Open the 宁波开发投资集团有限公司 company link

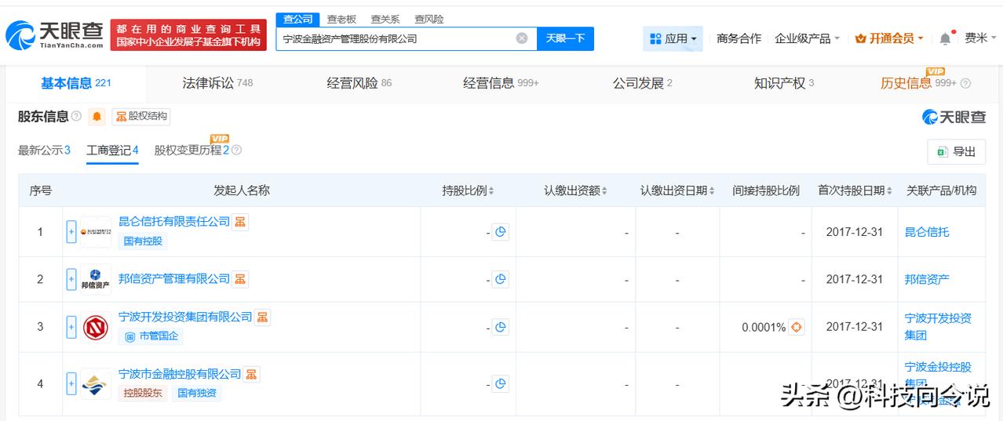(x=185, y=317)
